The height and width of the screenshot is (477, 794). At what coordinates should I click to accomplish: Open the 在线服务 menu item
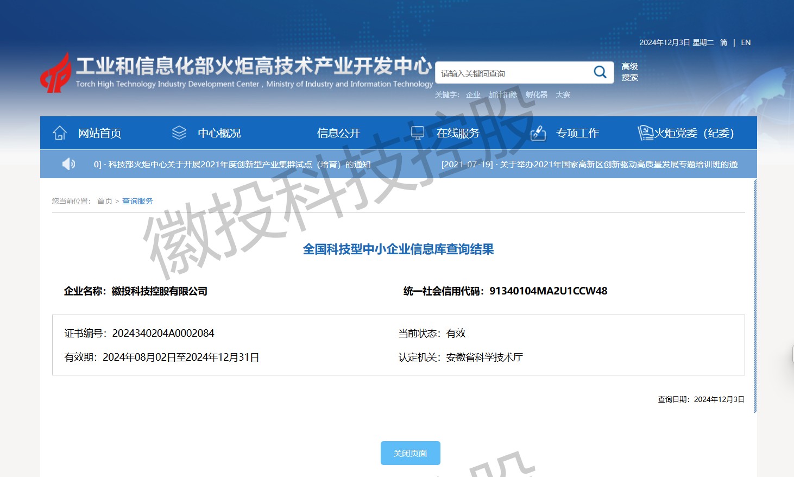point(458,133)
